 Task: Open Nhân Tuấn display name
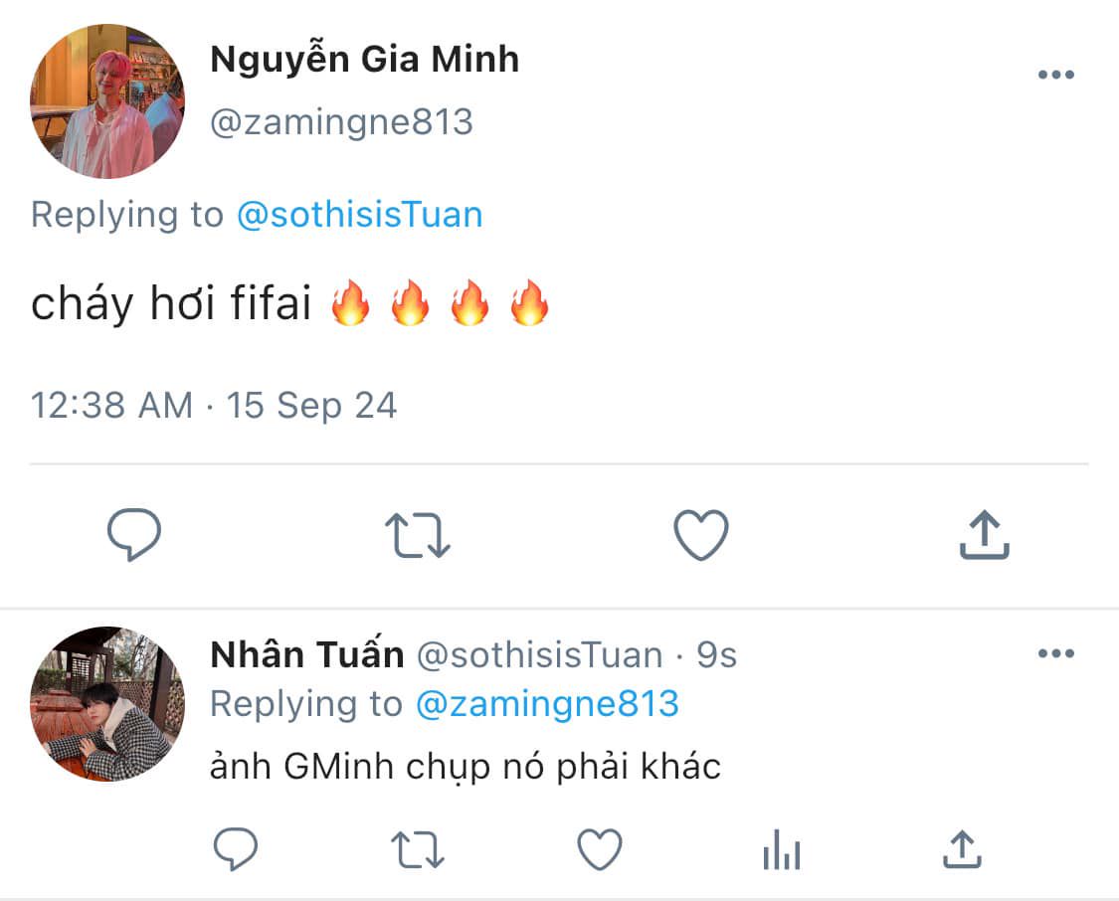[307, 653]
